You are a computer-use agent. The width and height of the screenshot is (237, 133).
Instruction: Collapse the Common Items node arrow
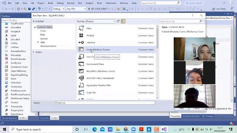[35, 27]
